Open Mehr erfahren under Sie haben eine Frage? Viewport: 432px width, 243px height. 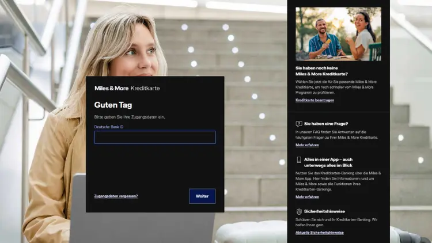[x=307, y=145]
